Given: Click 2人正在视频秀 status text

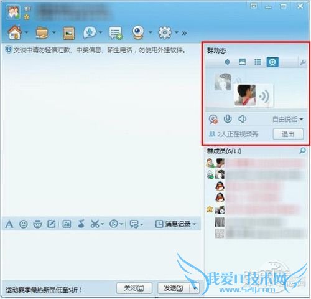Looking at the screenshot, I should [238, 134].
